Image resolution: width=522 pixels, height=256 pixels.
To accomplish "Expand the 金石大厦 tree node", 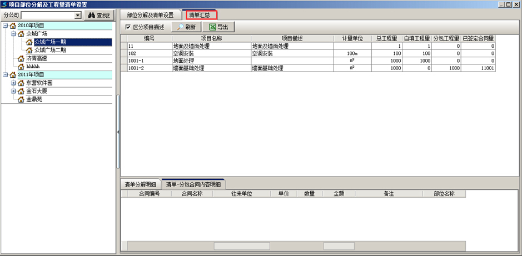I will 13,91.
